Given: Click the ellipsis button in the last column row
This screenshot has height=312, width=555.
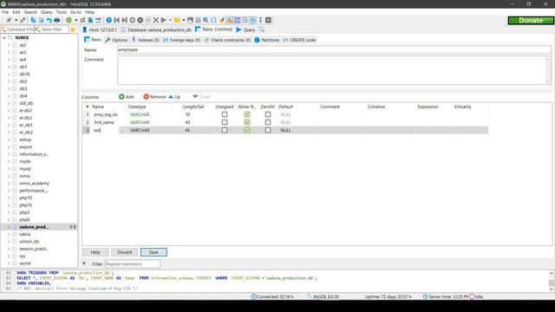Looking at the screenshot, I should click(123, 130).
